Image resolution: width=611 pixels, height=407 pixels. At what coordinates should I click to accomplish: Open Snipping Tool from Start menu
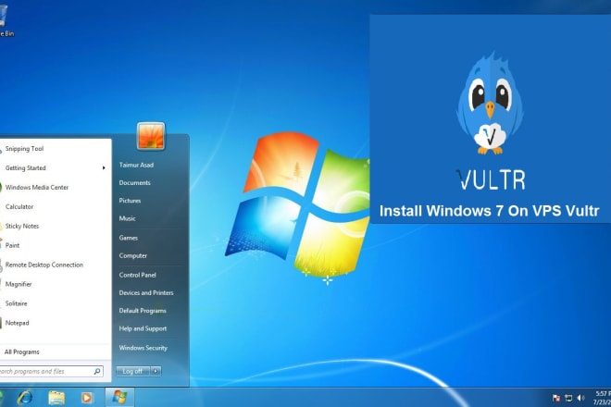point(24,149)
